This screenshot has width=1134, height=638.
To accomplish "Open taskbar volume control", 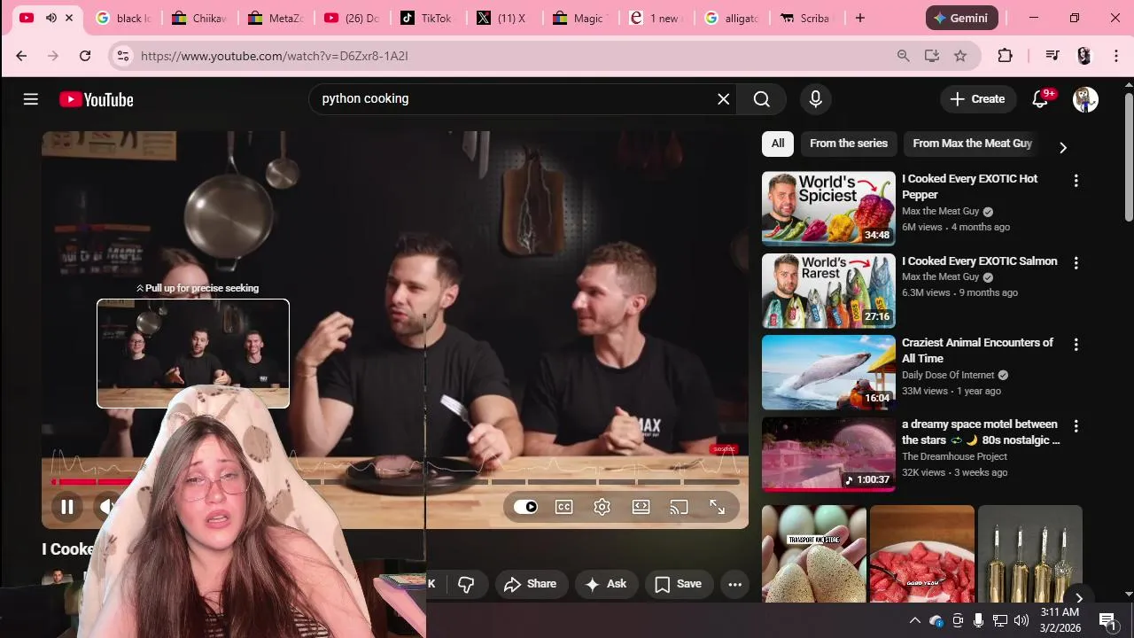I will (1021, 620).
